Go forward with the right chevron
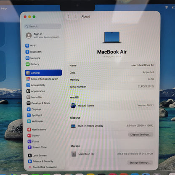 (75, 16)
